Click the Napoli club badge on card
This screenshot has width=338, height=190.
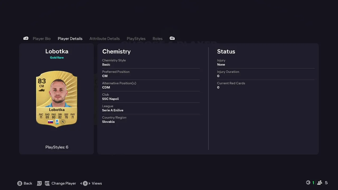63,122
